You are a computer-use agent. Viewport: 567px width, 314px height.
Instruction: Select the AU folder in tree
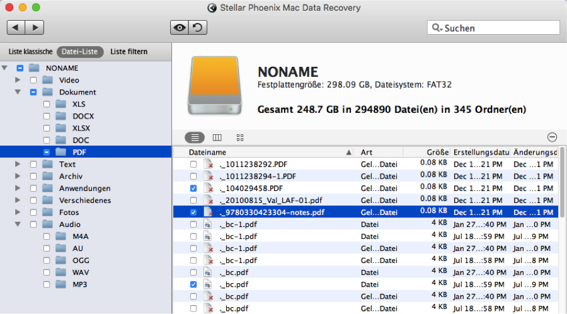pos(77,248)
